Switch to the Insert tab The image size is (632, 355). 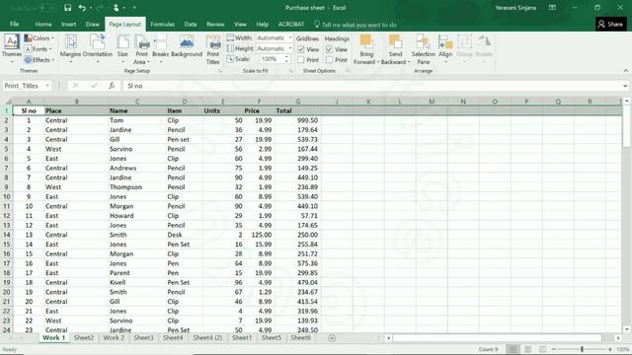(68, 24)
